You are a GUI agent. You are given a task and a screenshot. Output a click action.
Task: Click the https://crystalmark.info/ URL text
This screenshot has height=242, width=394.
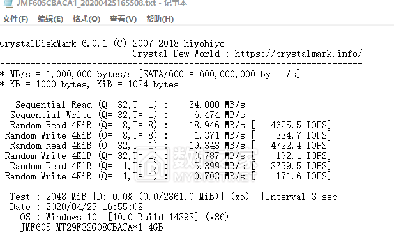(298, 54)
